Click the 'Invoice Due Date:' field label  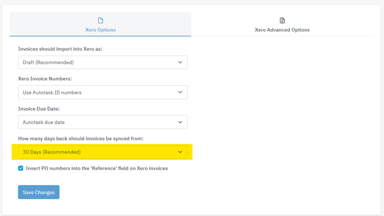click(39, 109)
